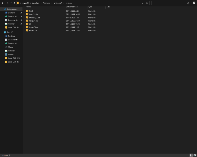Click the 7 items status text
The width and height of the screenshot is (197, 157).
[x=5, y=155]
